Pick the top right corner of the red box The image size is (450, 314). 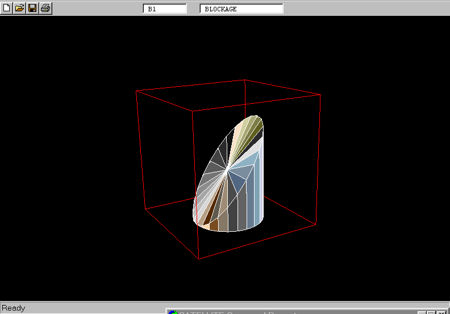320,94
